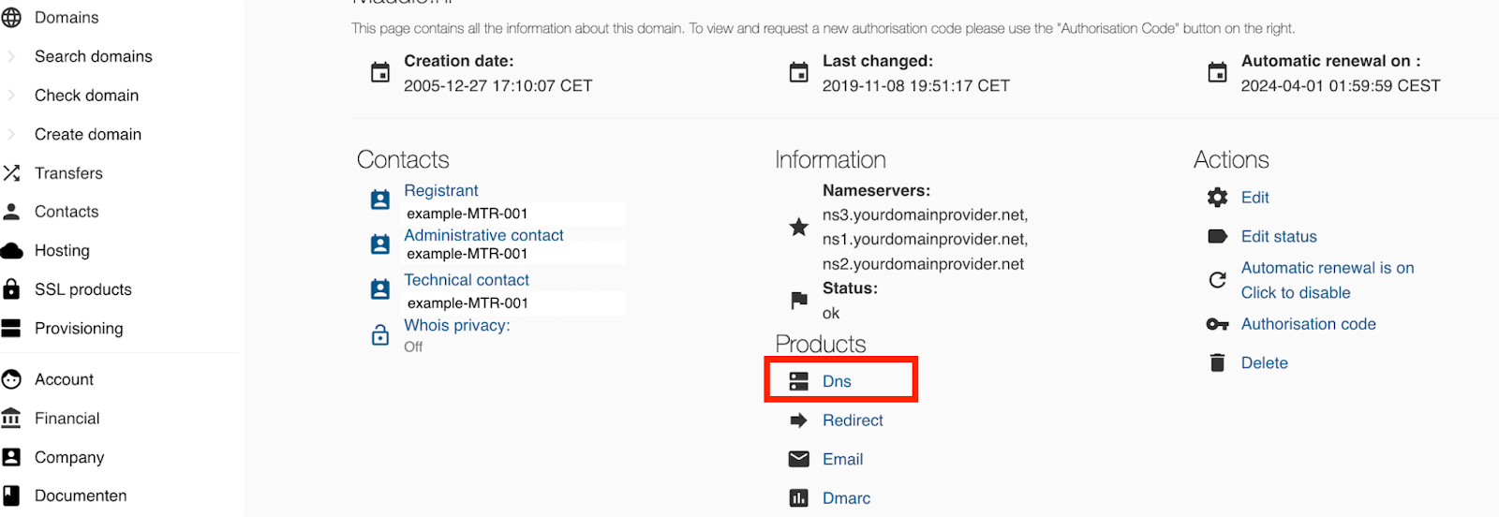This screenshot has width=1499, height=517.
Task: Expand the Create domain chevron
Action: click(11, 135)
